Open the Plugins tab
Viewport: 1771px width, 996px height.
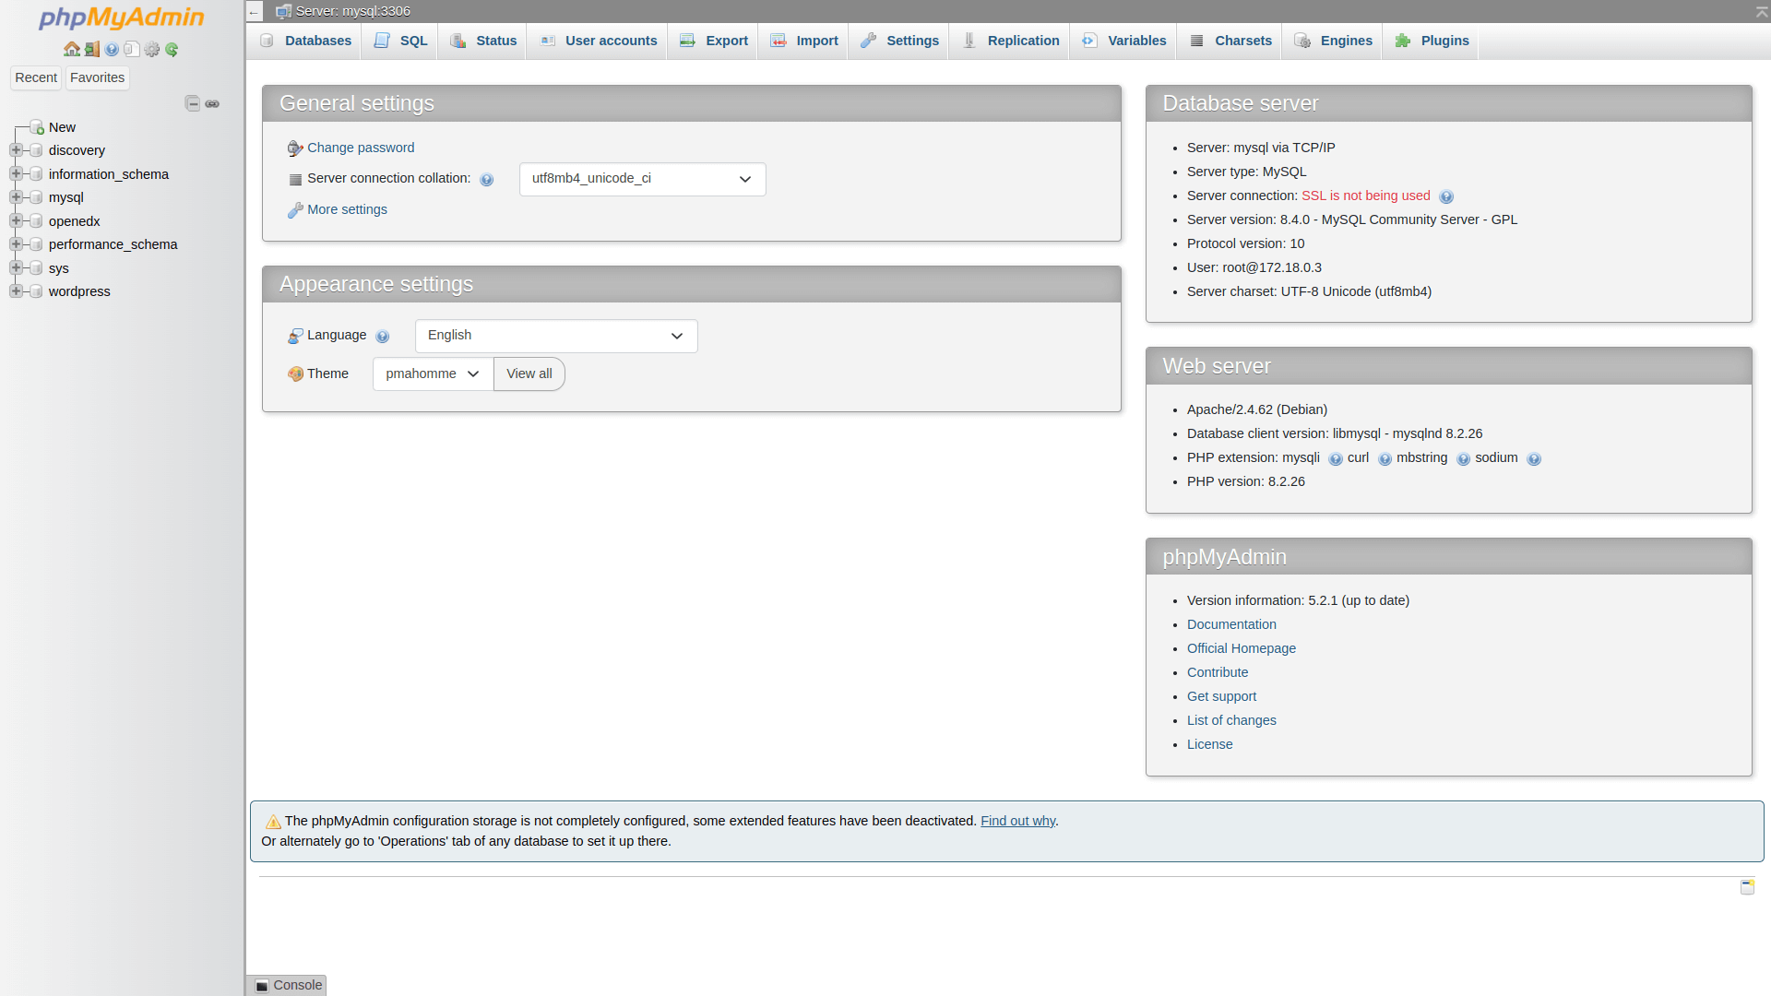(1432, 41)
